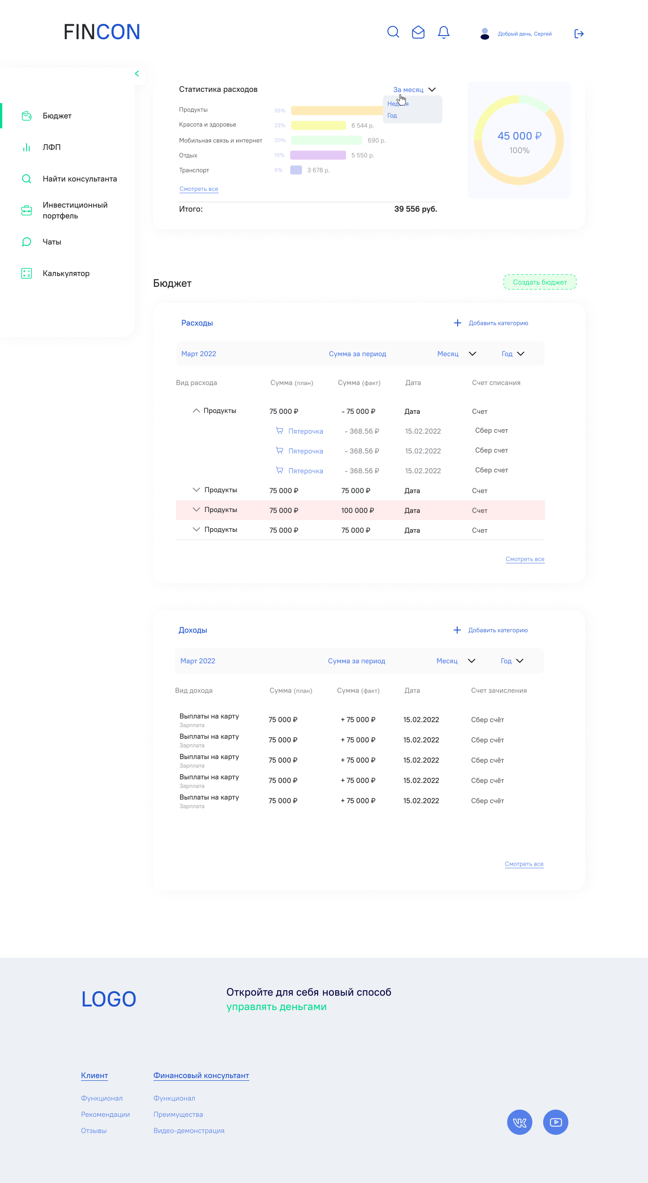Select Калькулятор in the sidebar
Screen dimensions: 648x1183
click(66, 273)
